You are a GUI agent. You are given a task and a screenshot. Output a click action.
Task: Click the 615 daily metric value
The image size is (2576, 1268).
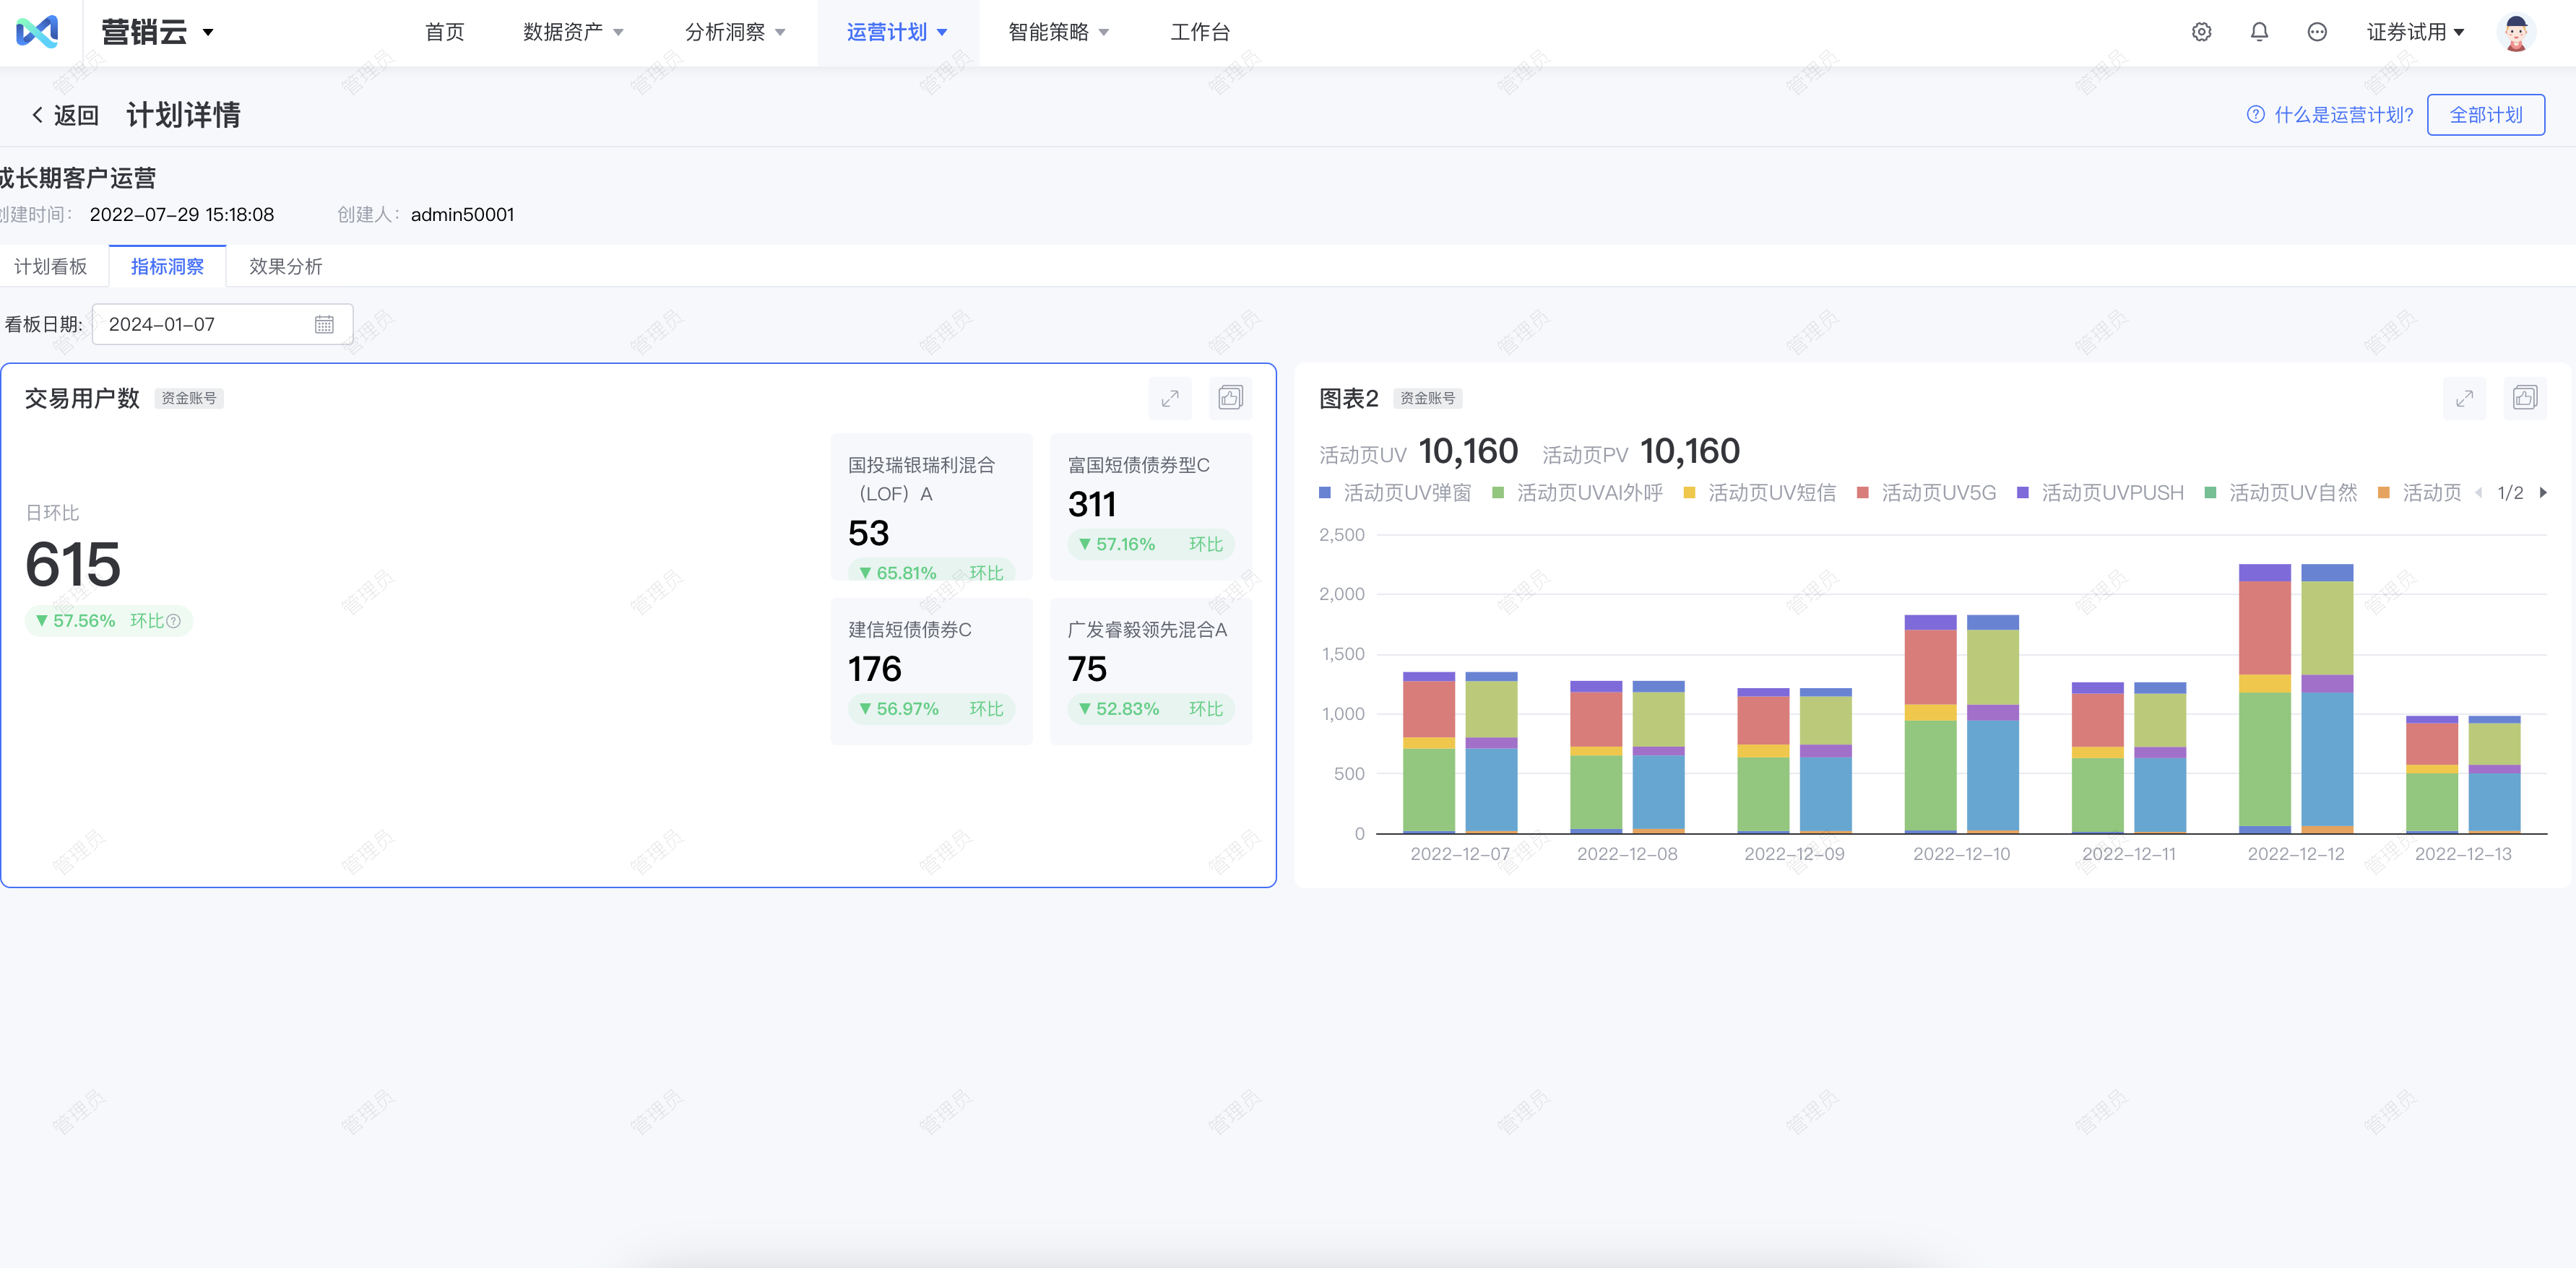pos(73,564)
